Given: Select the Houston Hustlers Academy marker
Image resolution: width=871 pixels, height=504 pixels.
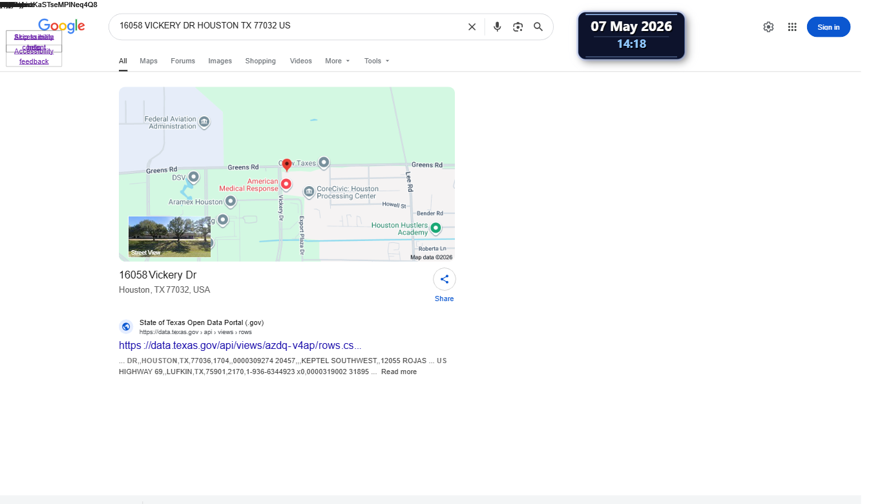Looking at the screenshot, I should pos(435,227).
